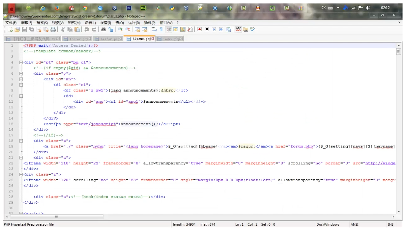Collapse the fold marker on line 21
406x231 pixels.
21,158
